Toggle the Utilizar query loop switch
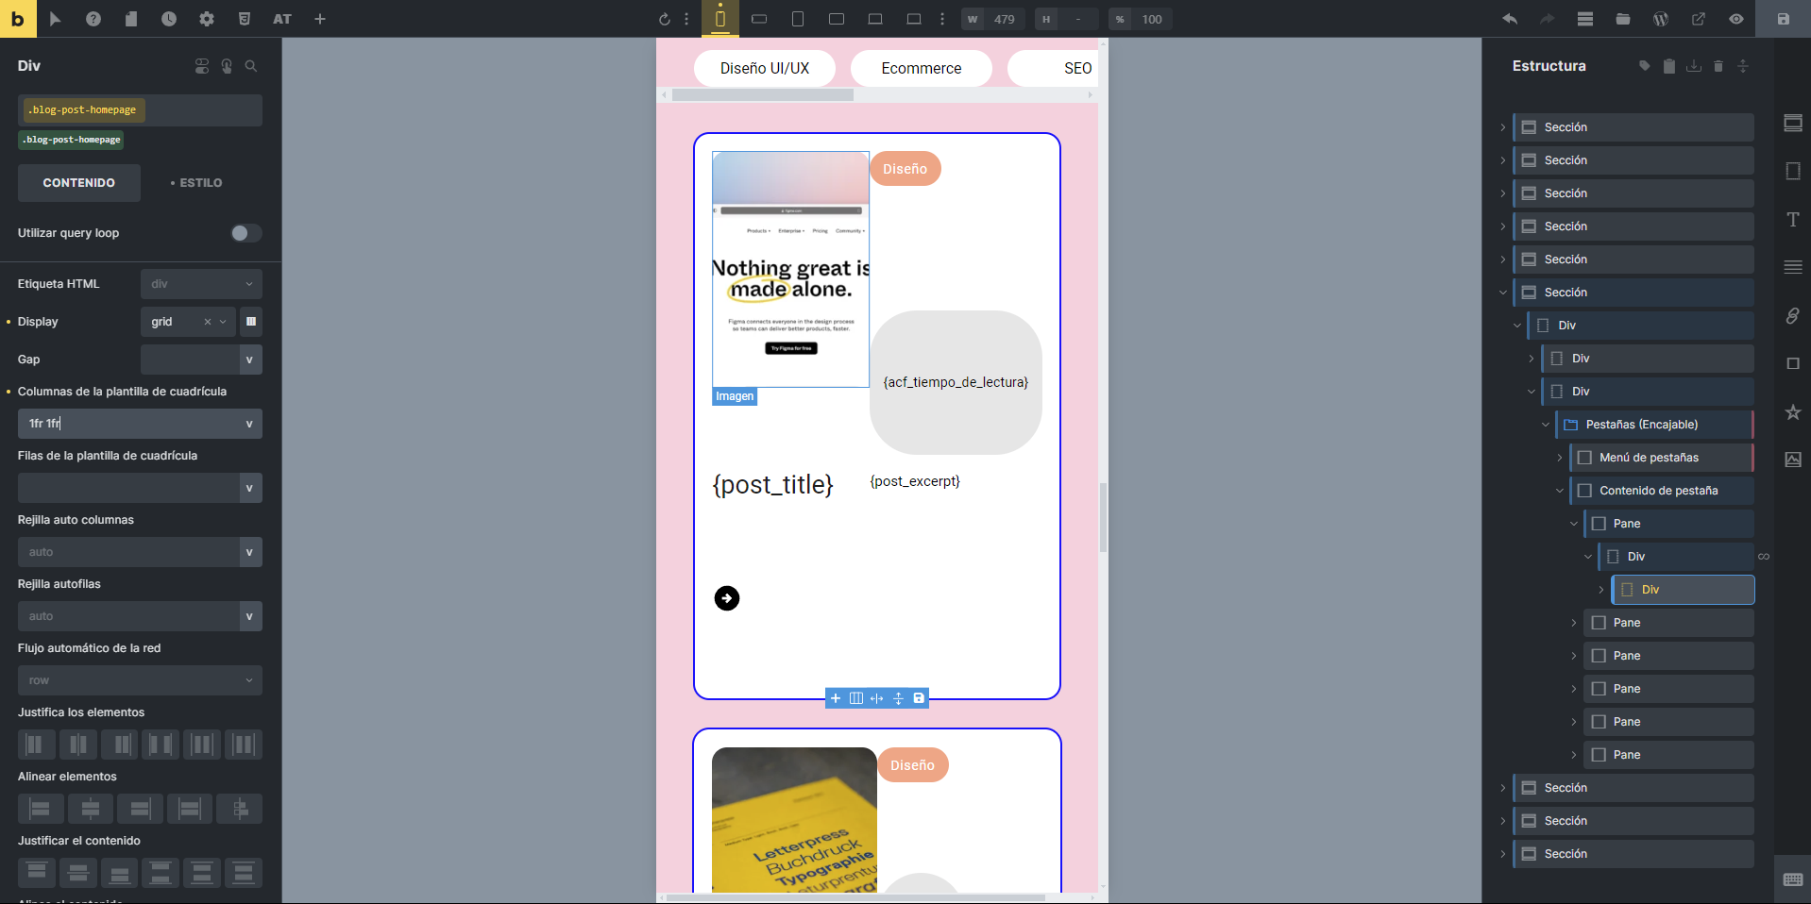Screen dimensions: 1811x904 click(245, 233)
